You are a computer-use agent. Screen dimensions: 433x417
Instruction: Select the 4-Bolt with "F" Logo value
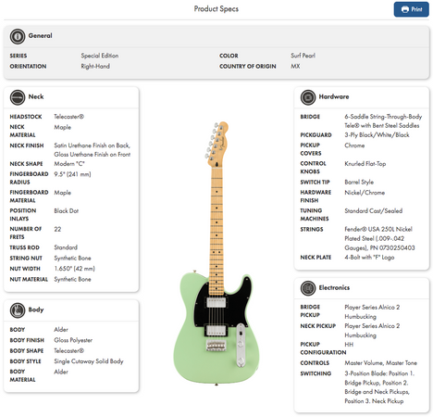coord(369,258)
